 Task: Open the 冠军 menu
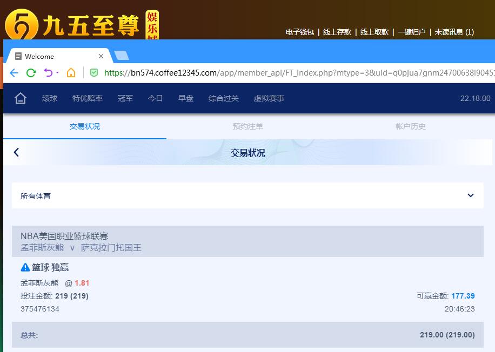click(x=125, y=98)
